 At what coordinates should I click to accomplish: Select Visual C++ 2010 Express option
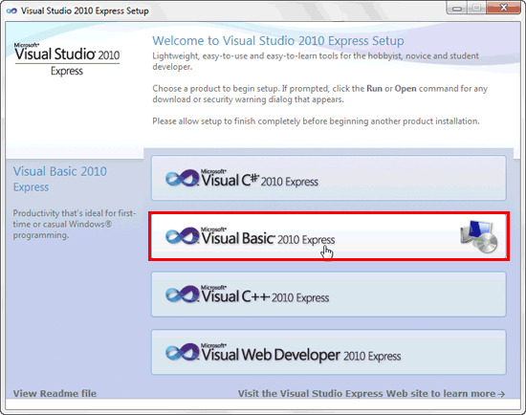[328, 295]
